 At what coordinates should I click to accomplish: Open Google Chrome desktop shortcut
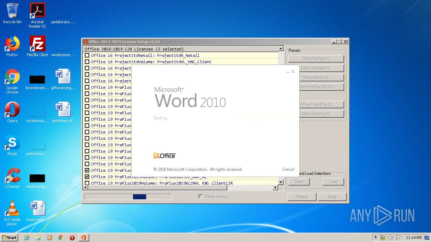[x=12, y=81]
